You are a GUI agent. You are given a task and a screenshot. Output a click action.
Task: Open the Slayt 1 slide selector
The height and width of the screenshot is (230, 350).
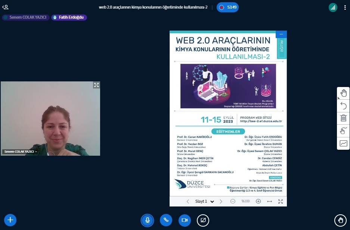coord(204,201)
